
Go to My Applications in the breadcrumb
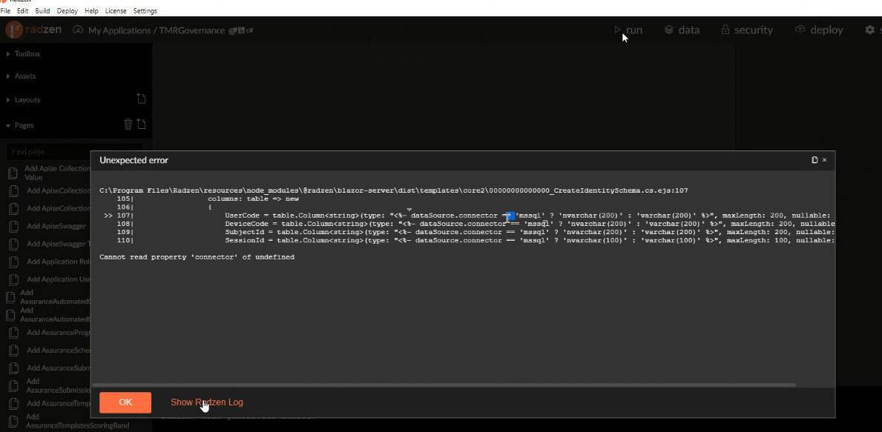(119, 30)
